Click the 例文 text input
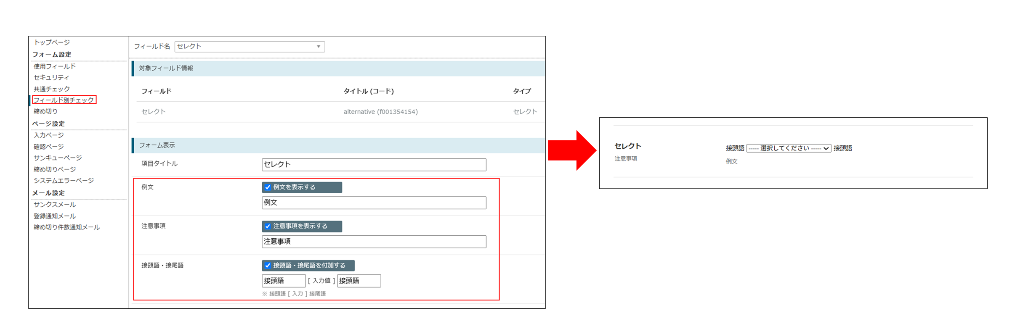Viewport: 1015px width, 329px height. (374, 203)
